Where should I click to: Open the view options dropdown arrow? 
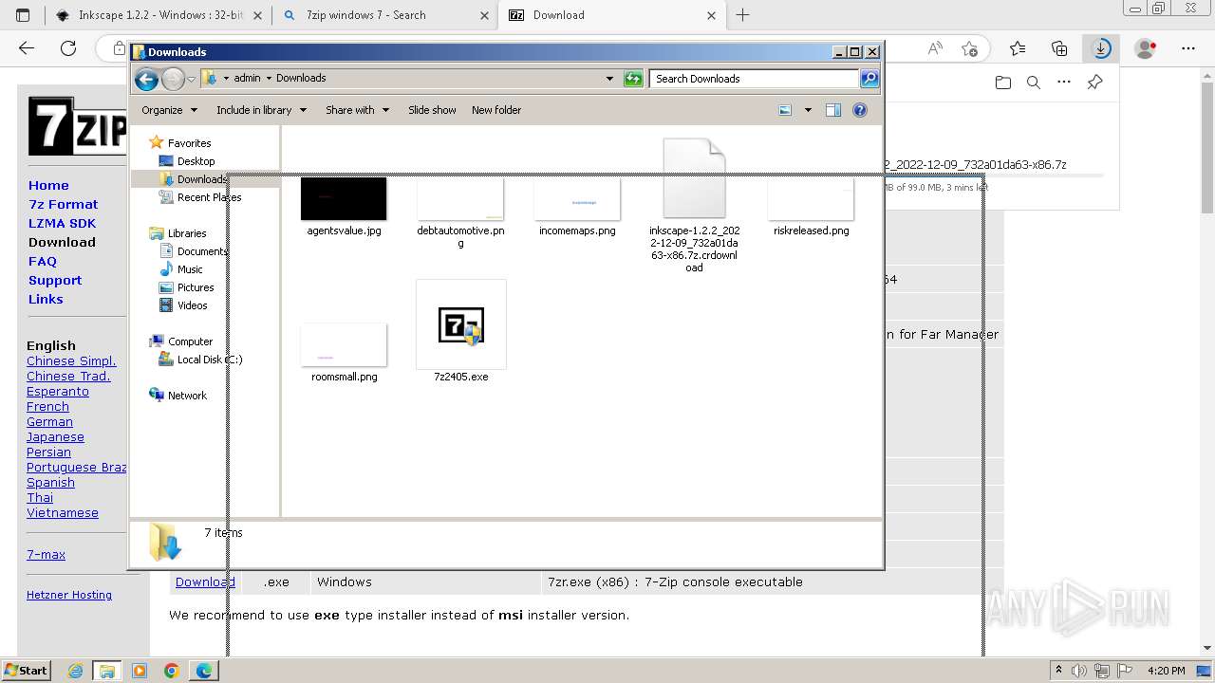(x=808, y=110)
